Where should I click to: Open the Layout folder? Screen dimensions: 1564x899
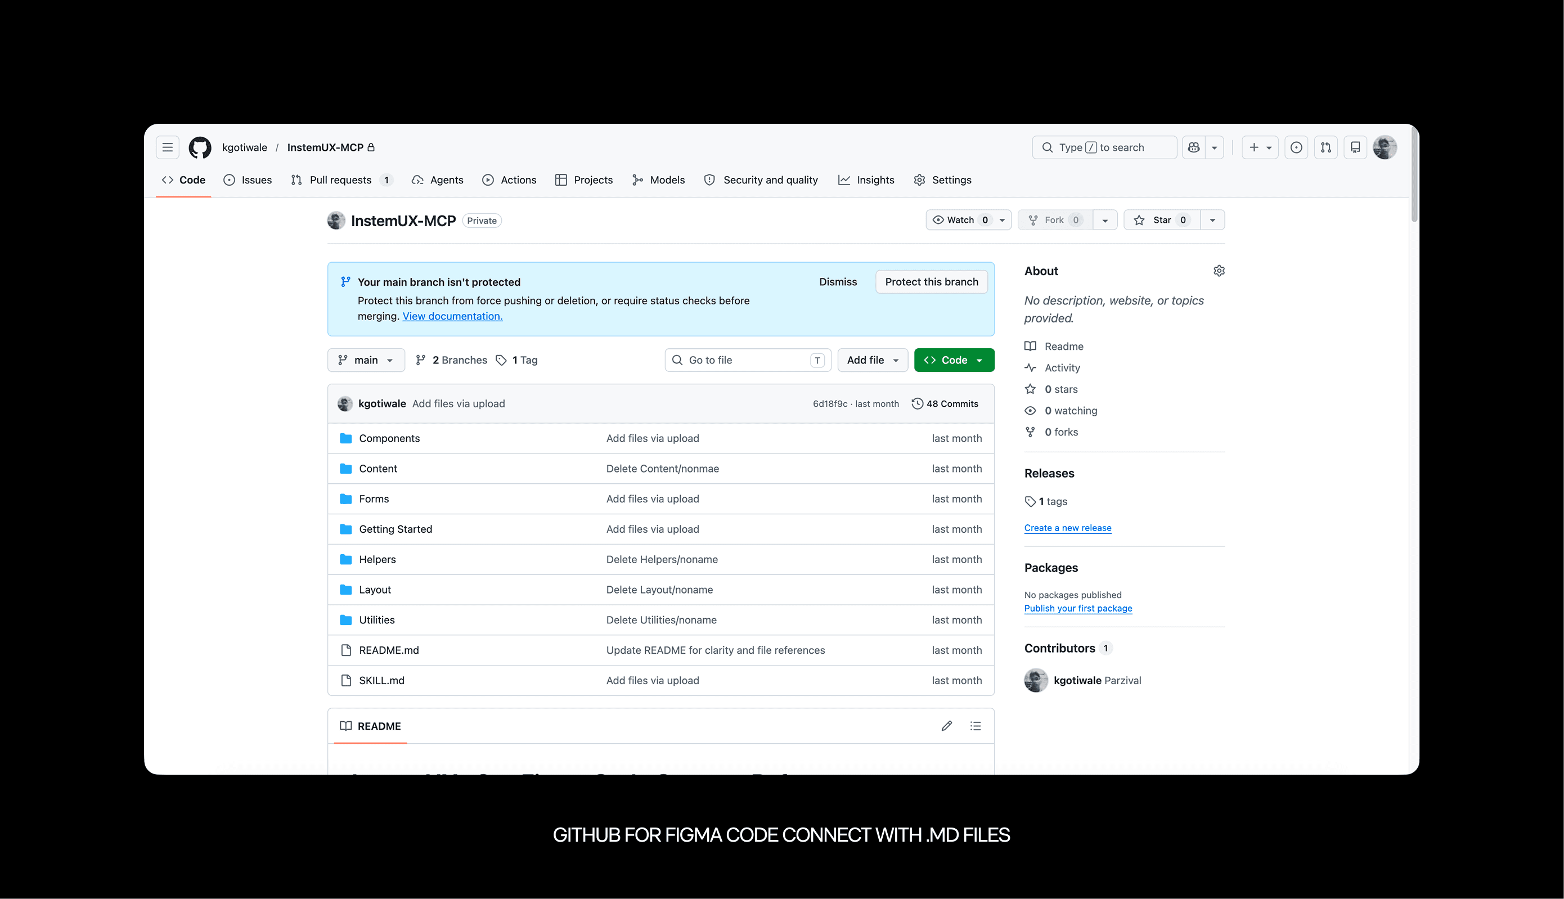tap(375, 590)
